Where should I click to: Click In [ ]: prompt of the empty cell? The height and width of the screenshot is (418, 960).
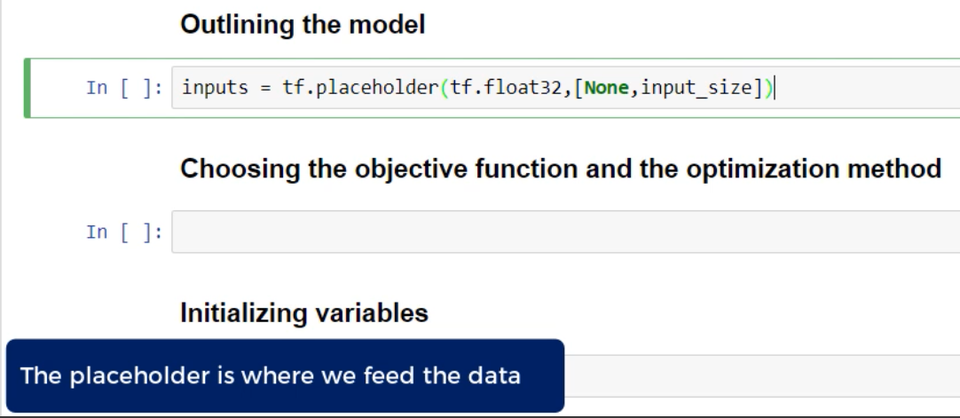[x=124, y=233]
